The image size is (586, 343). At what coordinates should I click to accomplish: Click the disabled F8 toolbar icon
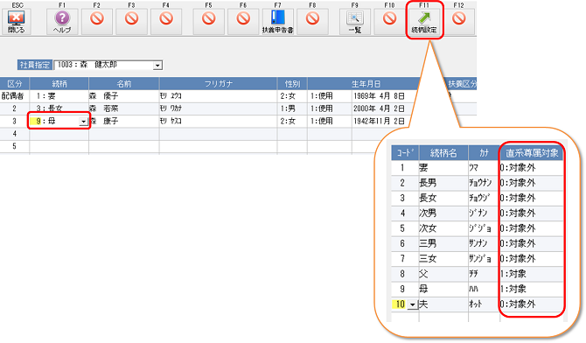pyautogui.click(x=312, y=22)
